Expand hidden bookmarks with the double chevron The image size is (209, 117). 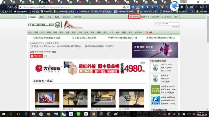(x=192, y=12)
